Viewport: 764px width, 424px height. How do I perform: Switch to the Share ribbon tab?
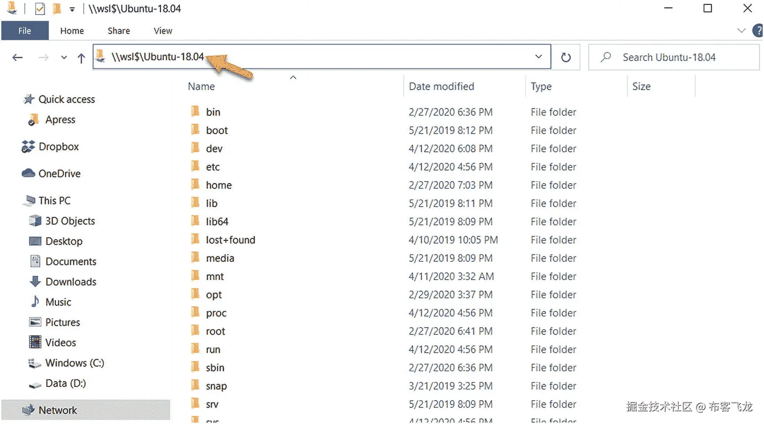tap(119, 31)
